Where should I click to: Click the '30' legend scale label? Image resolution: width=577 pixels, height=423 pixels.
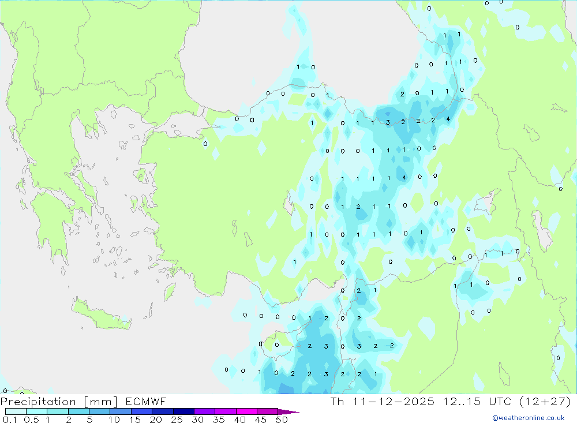point(197,420)
